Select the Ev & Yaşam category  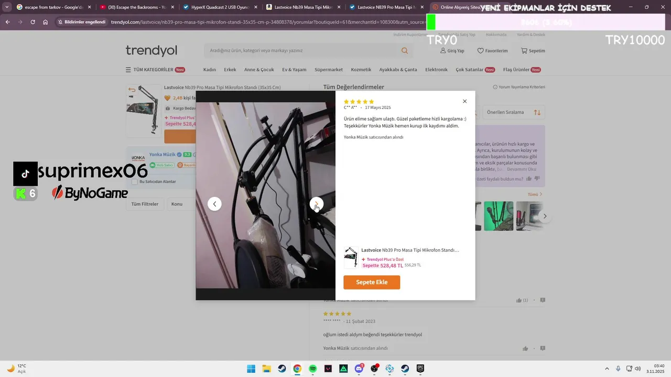(x=294, y=70)
